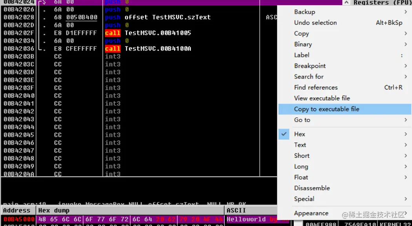Choose Disassemble from context menu

pos(345,188)
